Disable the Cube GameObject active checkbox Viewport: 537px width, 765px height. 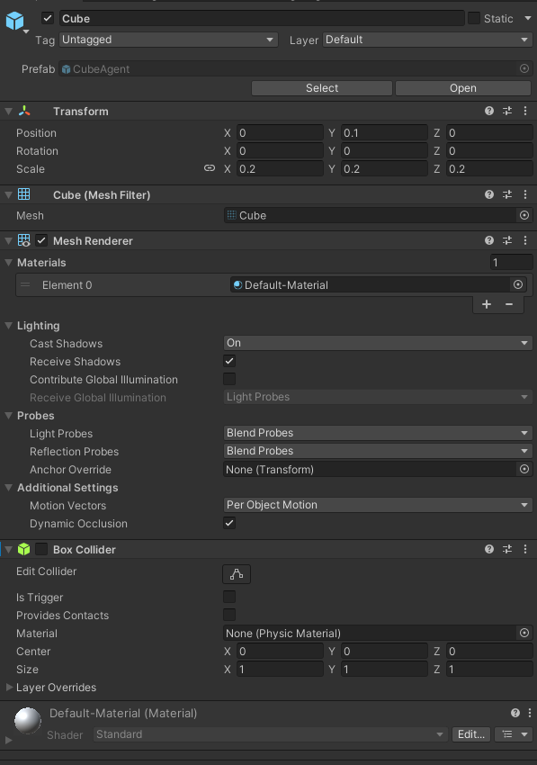coord(47,18)
